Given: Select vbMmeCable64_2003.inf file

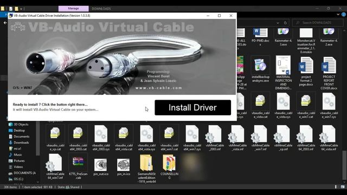Looking at the screenshot, I should click(306, 138).
